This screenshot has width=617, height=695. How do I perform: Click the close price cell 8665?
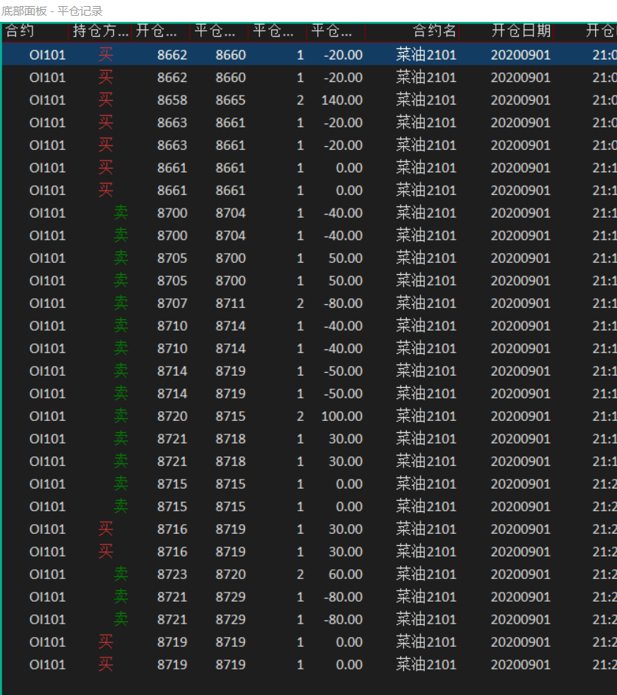point(231,100)
